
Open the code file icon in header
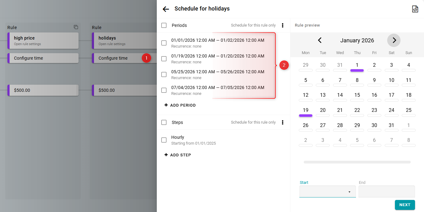click(x=415, y=9)
